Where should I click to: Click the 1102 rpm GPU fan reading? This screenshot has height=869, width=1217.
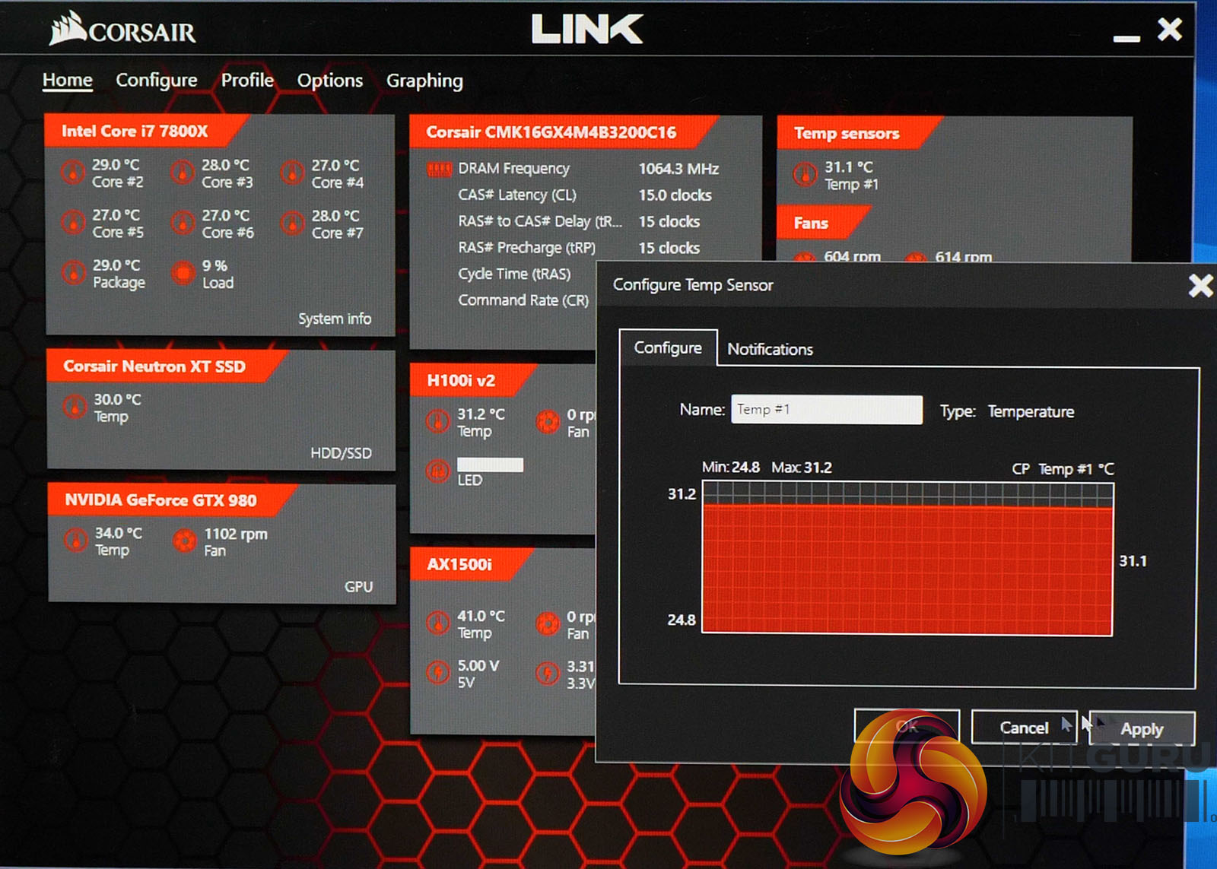click(236, 534)
